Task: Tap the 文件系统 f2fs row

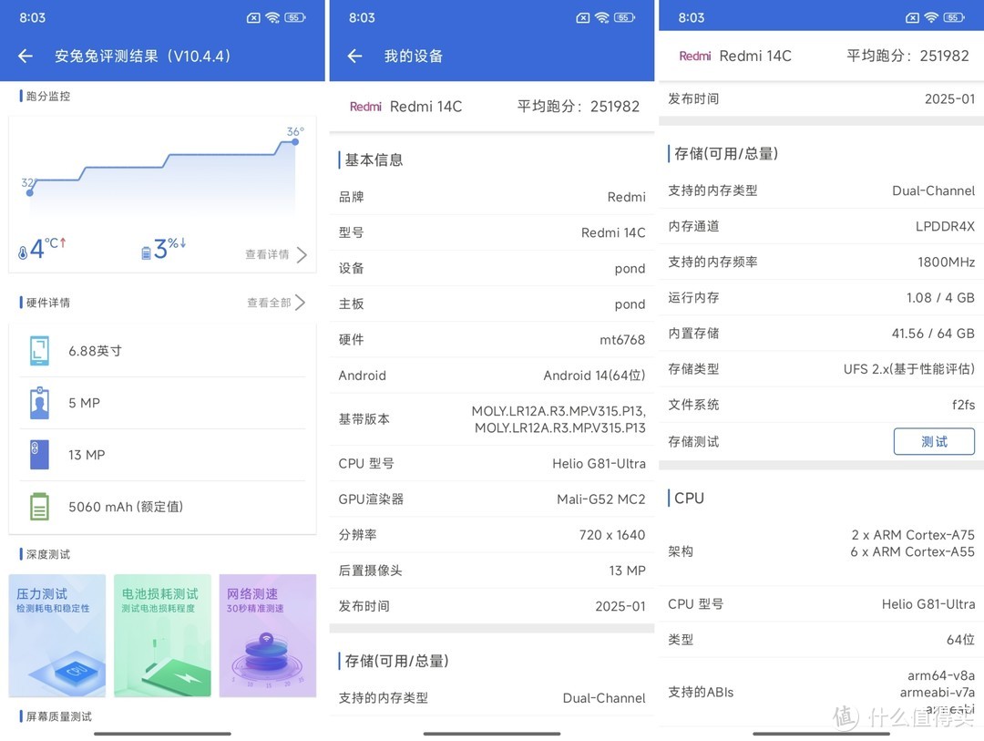Action: [822, 405]
